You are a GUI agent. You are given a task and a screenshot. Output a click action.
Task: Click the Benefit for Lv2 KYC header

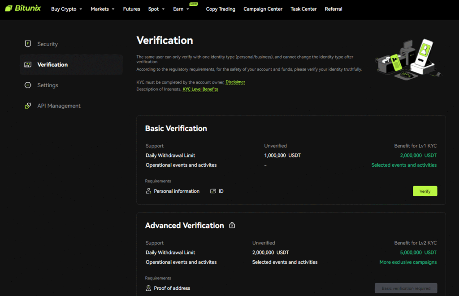(x=415, y=243)
